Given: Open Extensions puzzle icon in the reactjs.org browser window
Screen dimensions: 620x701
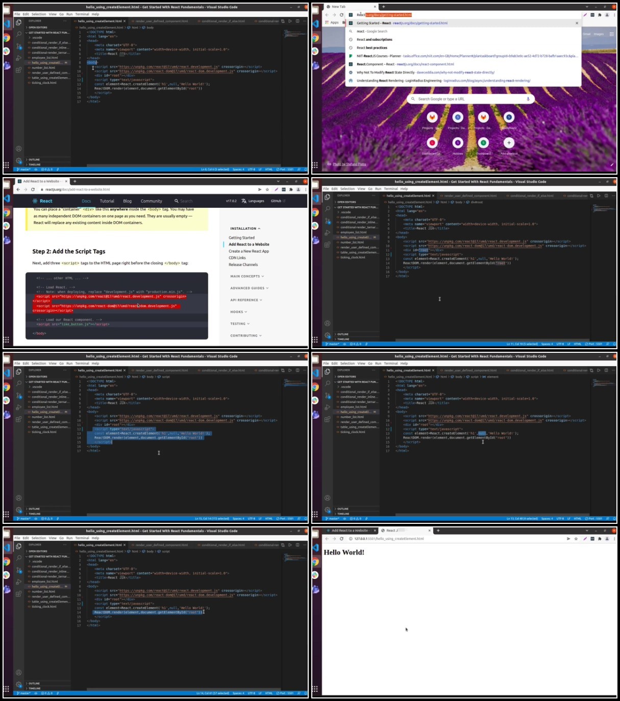Looking at the screenshot, I should pos(290,189).
